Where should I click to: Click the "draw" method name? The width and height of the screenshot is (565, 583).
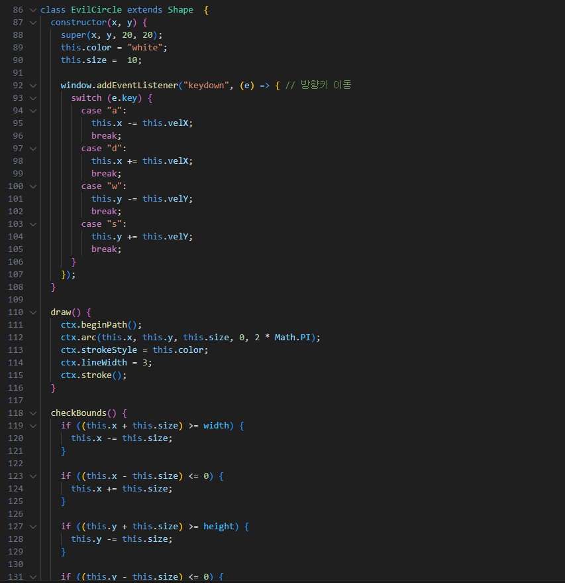tap(61, 312)
